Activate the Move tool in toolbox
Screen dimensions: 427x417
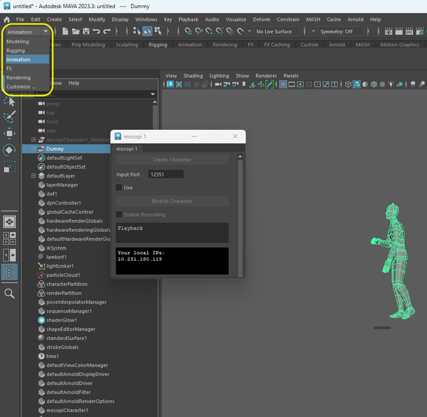pyautogui.click(x=9, y=133)
